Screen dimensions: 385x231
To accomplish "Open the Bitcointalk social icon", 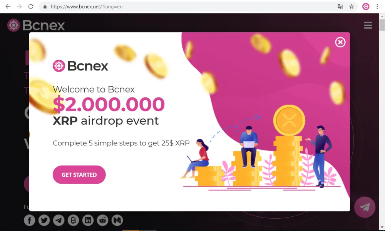I will 73,220.
